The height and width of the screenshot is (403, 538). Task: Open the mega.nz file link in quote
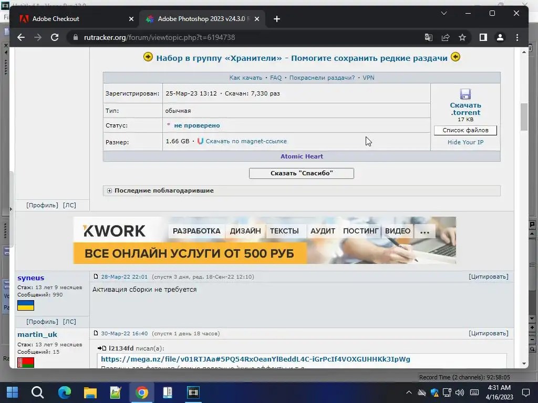[255, 359]
